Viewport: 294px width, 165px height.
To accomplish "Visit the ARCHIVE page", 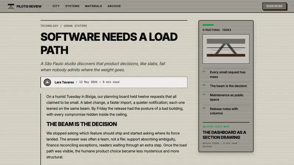I will point(114,6).
